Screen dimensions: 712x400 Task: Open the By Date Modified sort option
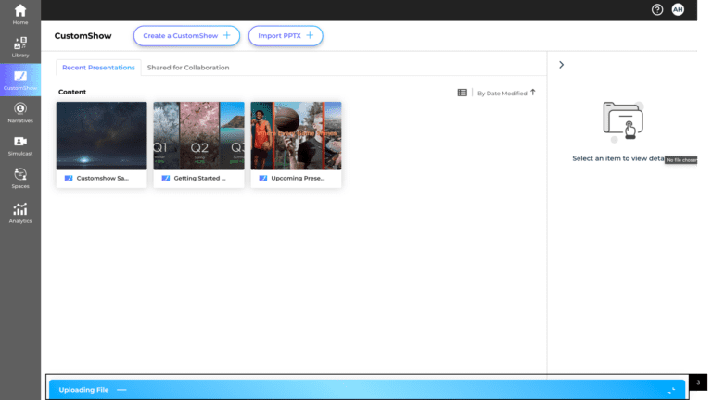point(502,93)
